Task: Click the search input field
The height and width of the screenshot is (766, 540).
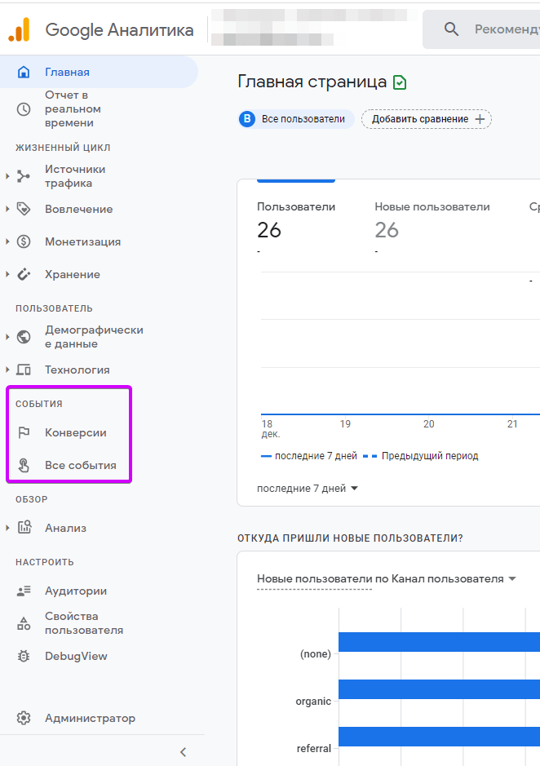Action: click(498, 29)
